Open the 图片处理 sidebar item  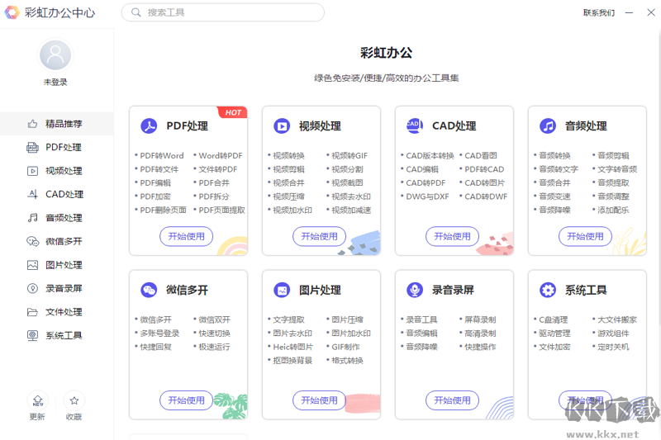(x=57, y=265)
